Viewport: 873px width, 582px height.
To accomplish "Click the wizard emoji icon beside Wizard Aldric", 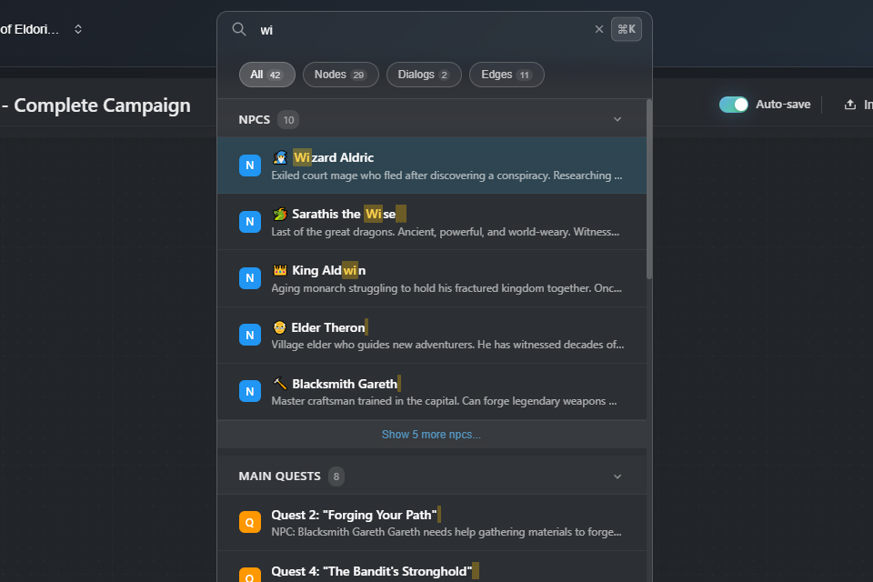I will tap(281, 156).
